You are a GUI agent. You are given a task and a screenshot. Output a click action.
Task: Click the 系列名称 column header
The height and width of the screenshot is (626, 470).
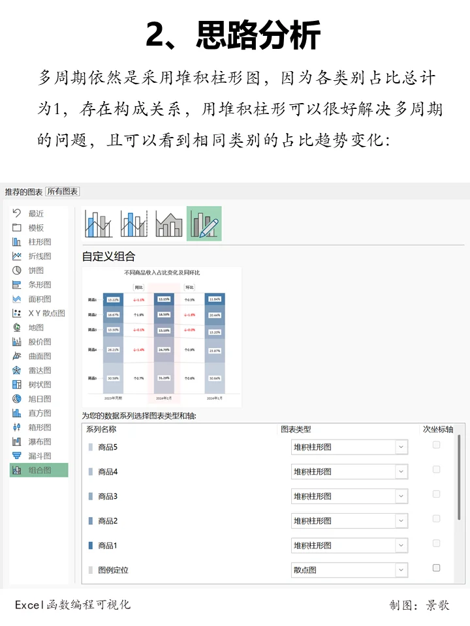coord(101,429)
